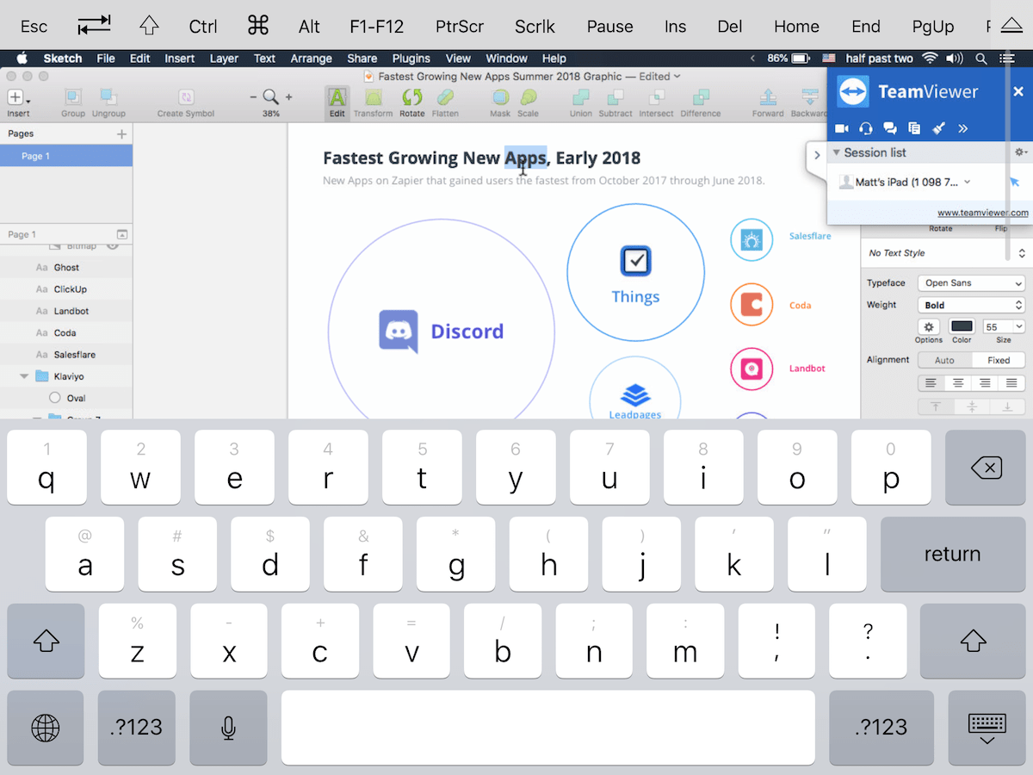Select the Scale tool
Viewport: 1033px width, 775px height.
[529, 102]
